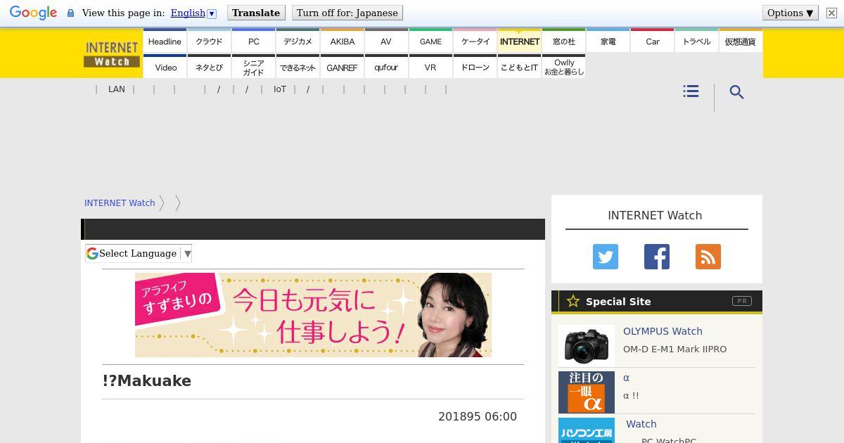Open INTERNET Watch Facebook page icon

tap(657, 257)
